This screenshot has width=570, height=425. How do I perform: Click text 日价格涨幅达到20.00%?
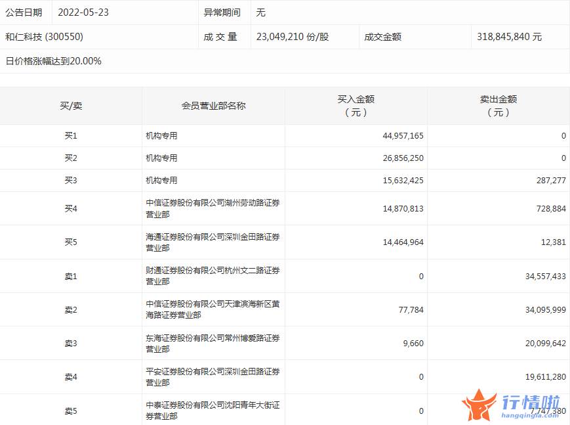pos(53,61)
